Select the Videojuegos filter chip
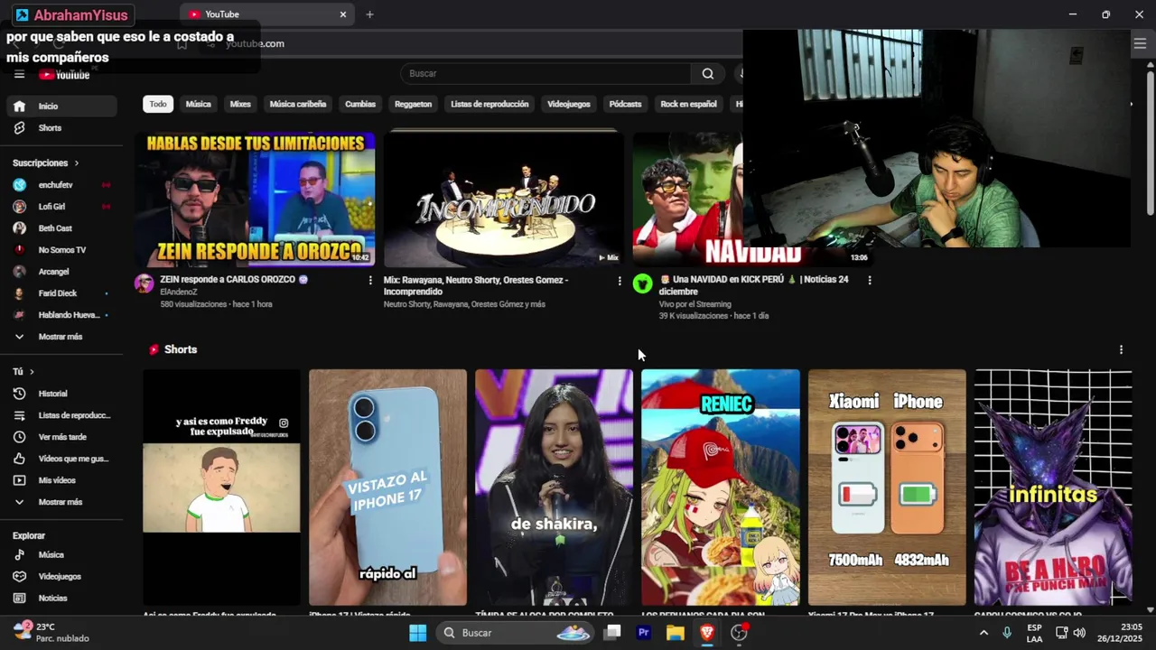Image resolution: width=1156 pixels, height=650 pixels. pos(569,104)
